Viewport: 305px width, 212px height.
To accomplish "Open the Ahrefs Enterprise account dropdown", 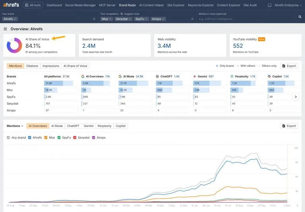I will (288, 5).
